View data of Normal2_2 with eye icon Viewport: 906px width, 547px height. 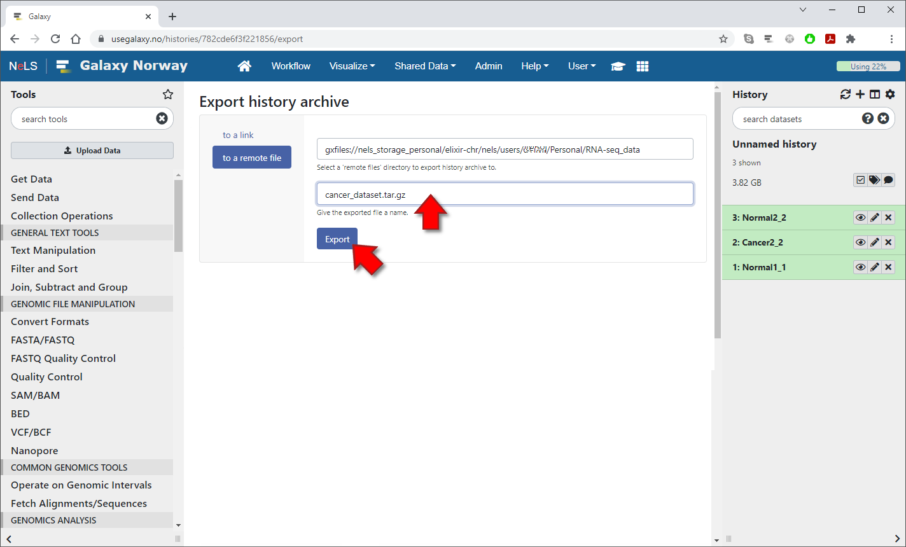pyautogui.click(x=860, y=218)
